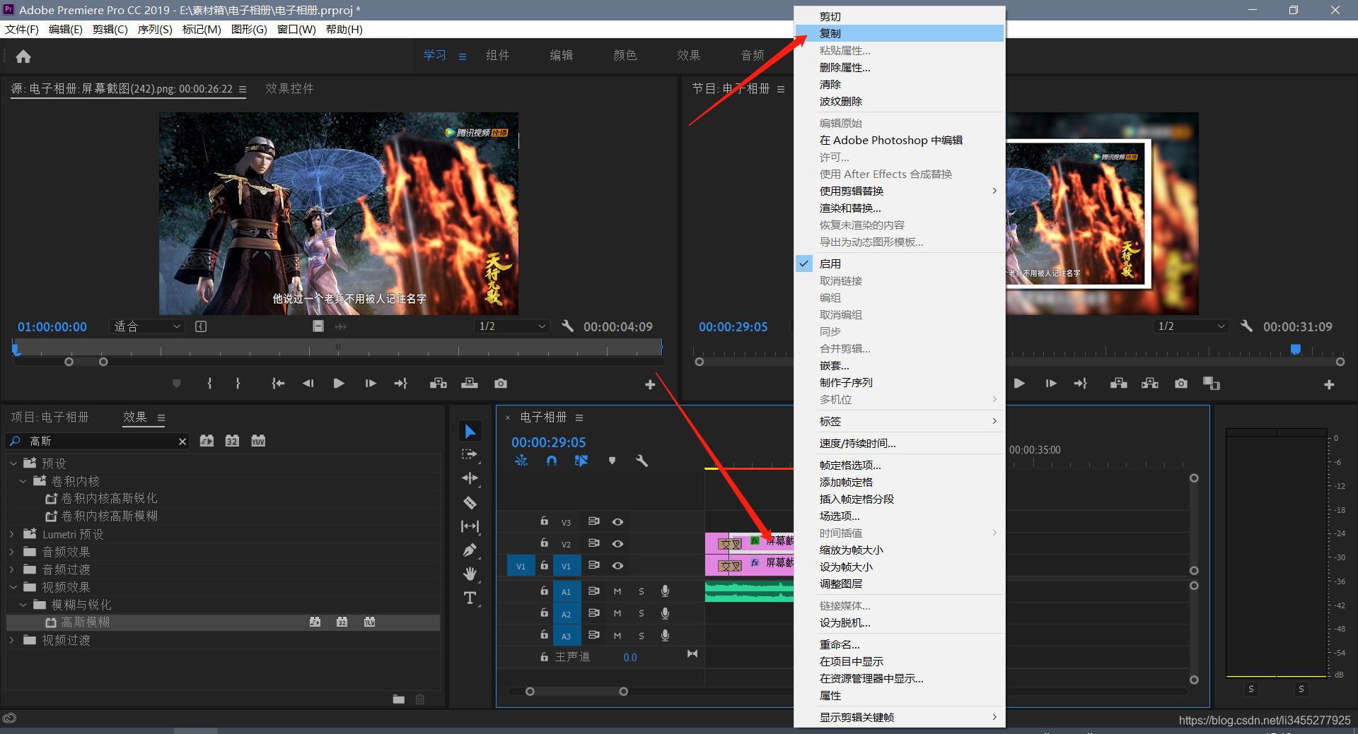Image resolution: width=1358 pixels, height=734 pixels.
Task: Select the Track Select Forward tool
Action: 470,454
